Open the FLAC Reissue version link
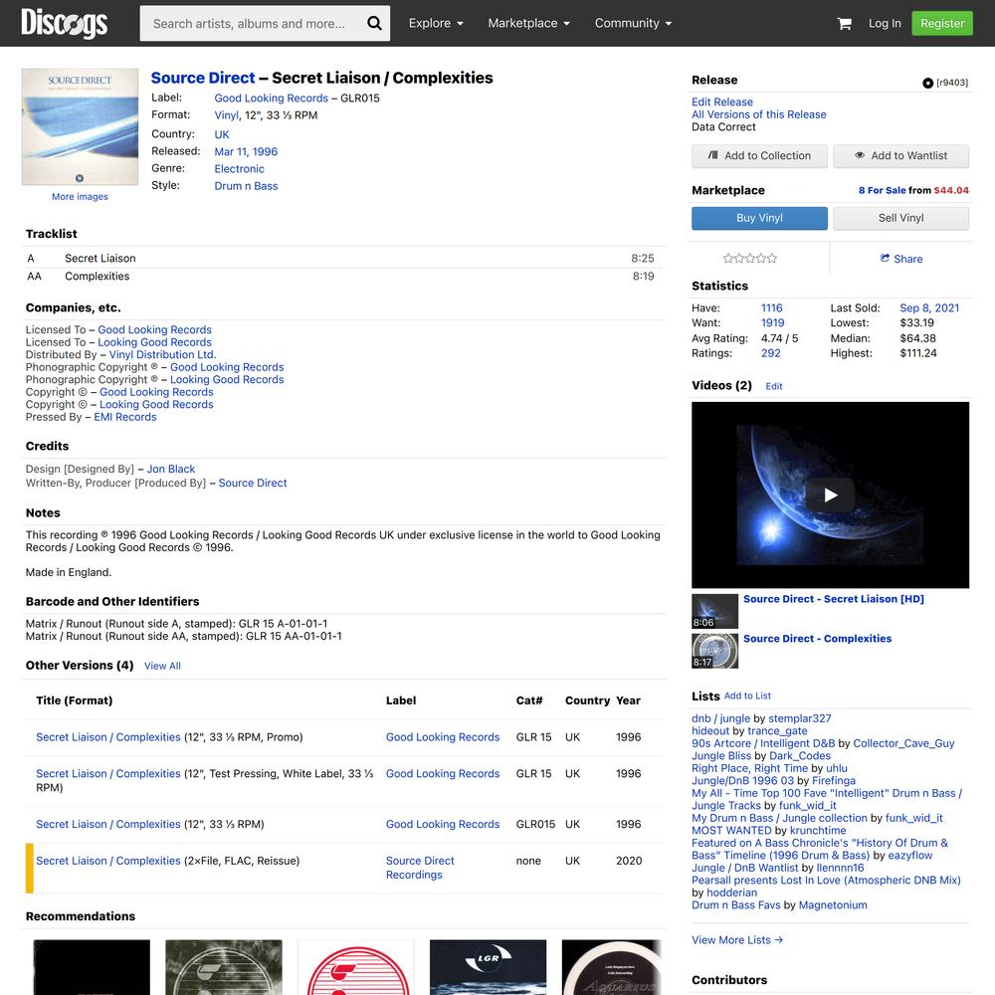Viewport: 995px width, 995px height. coord(107,861)
